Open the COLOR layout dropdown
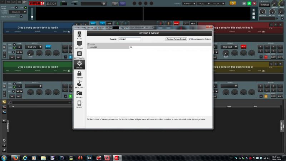Image resolution: width=286 pixels, height=161 pixels. (218, 4)
